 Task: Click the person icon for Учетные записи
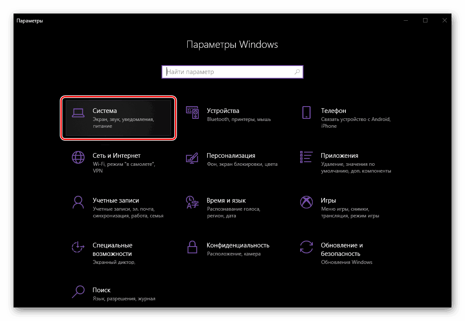(x=78, y=202)
